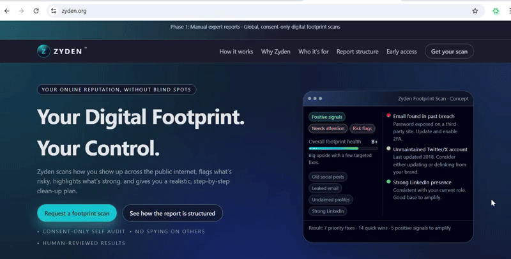Click the browser forward arrow
The image size is (511, 259).
pos(22,11)
